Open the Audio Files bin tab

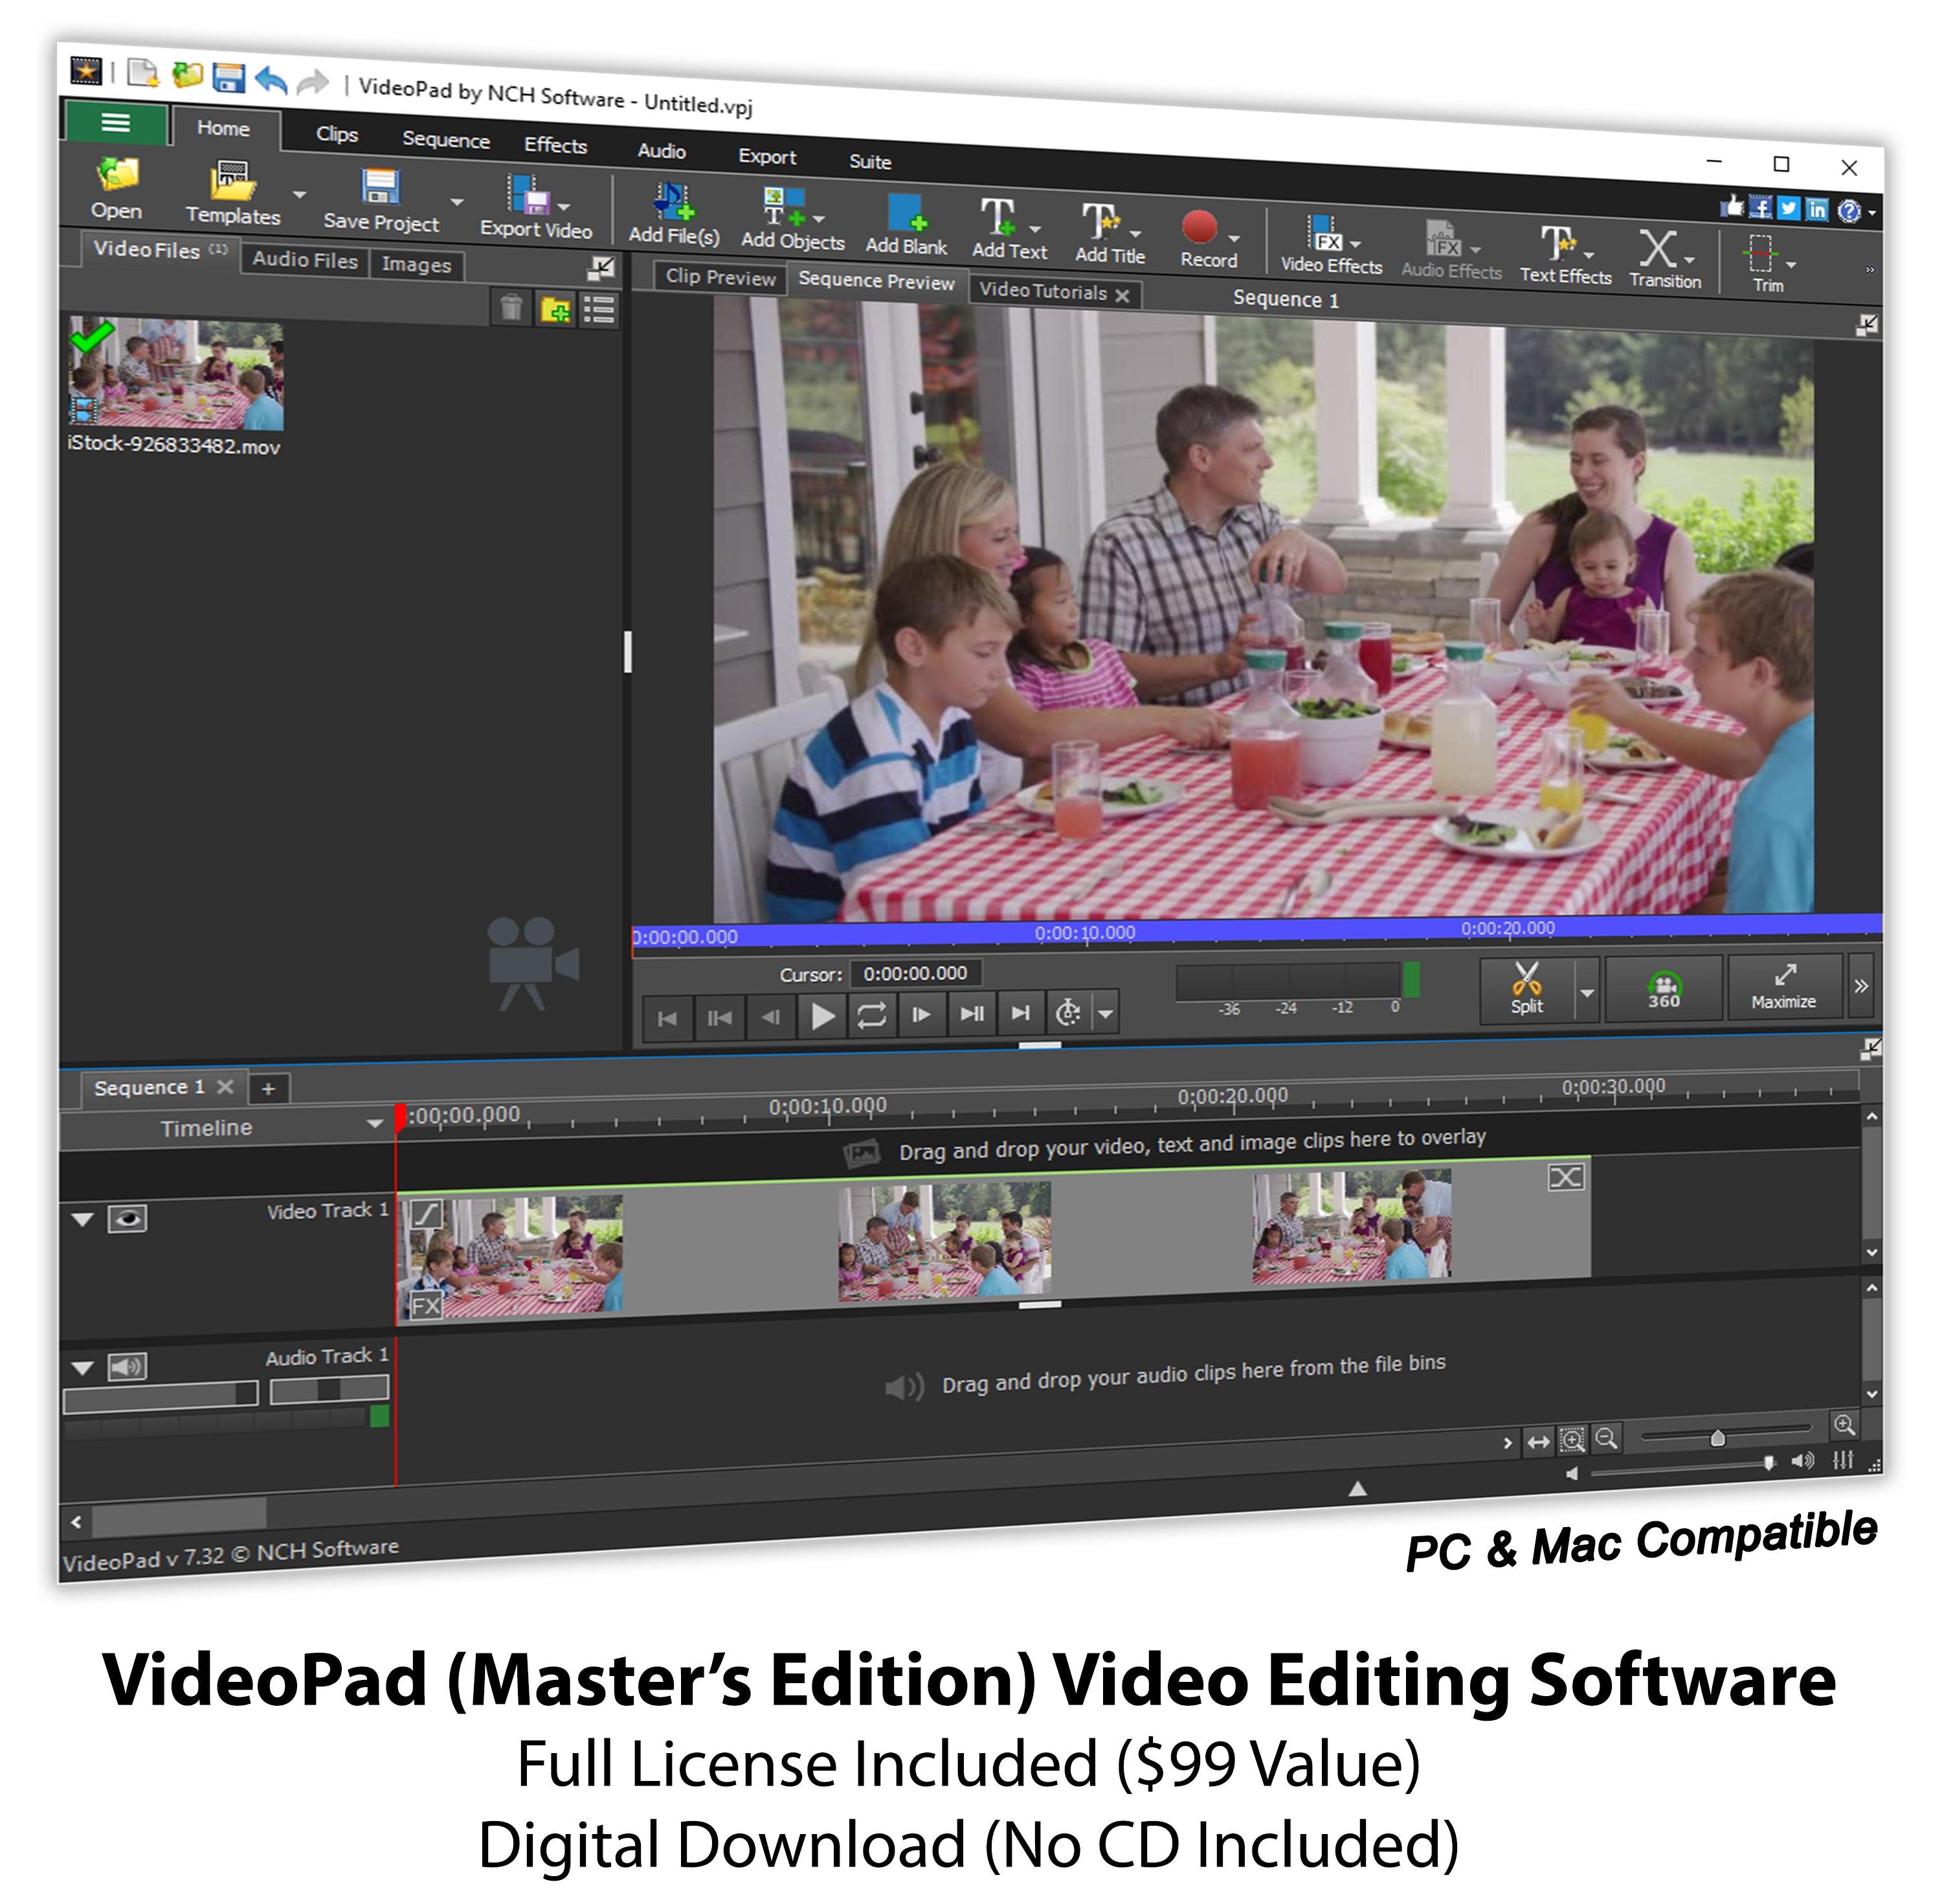[304, 260]
